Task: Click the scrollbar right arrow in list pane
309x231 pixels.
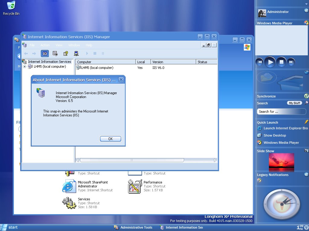Action: 215,160
